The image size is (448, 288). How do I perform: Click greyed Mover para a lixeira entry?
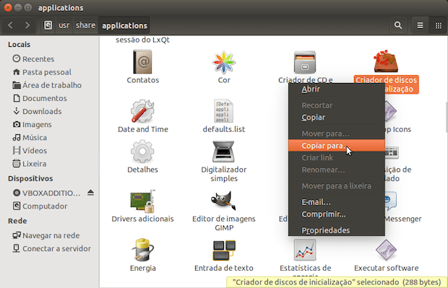337,186
